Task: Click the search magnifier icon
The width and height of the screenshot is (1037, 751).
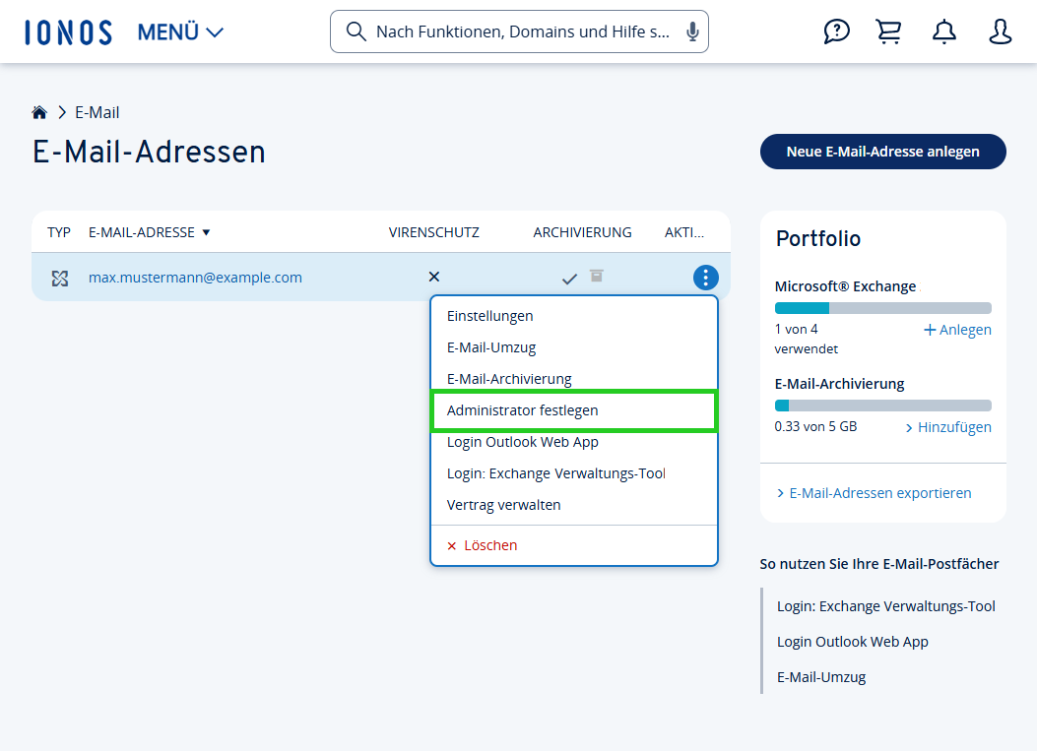Action: pyautogui.click(x=356, y=31)
